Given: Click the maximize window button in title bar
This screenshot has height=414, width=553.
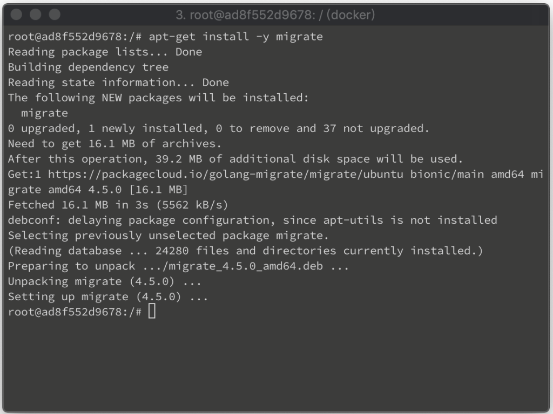Looking at the screenshot, I should [x=55, y=15].
